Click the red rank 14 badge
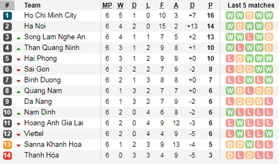This screenshot has height=164, width=279. point(7,155)
